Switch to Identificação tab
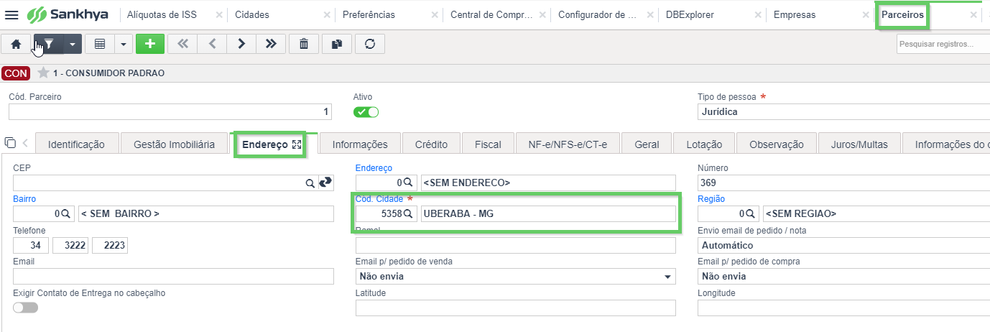Image resolution: width=990 pixels, height=332 pixels. (76, 144)
